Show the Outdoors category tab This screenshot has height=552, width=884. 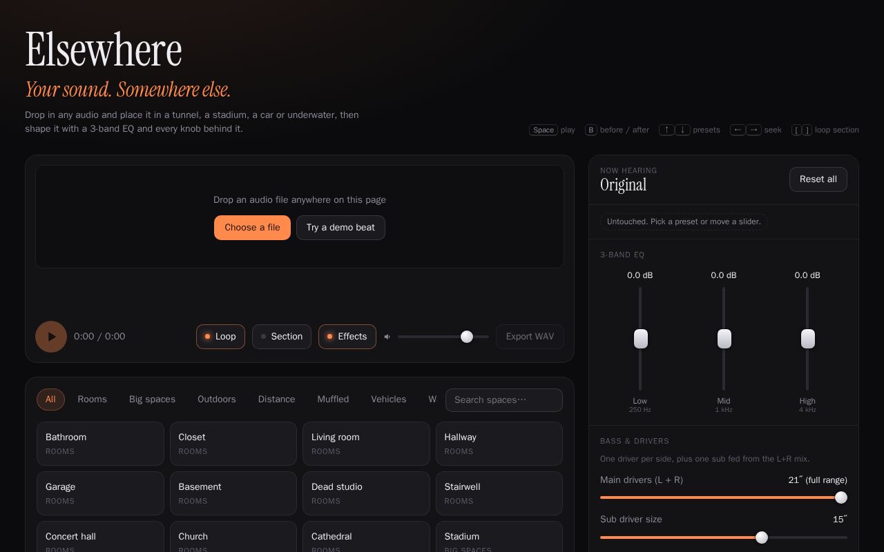coord(217,400)
